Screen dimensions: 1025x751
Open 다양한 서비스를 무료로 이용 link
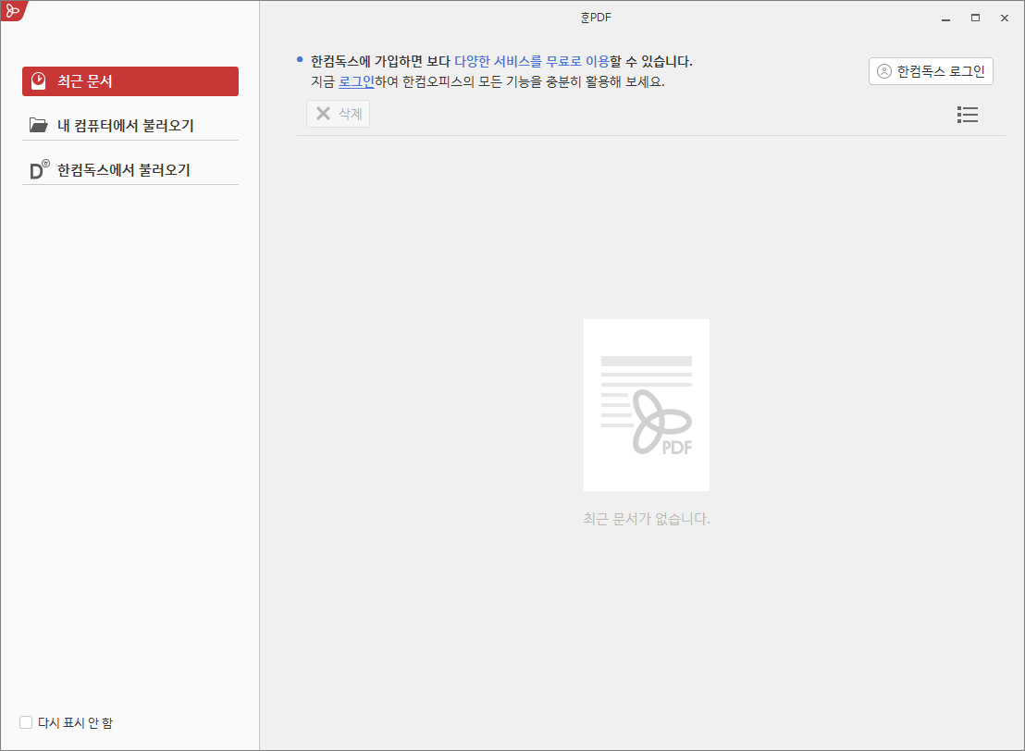531,61
